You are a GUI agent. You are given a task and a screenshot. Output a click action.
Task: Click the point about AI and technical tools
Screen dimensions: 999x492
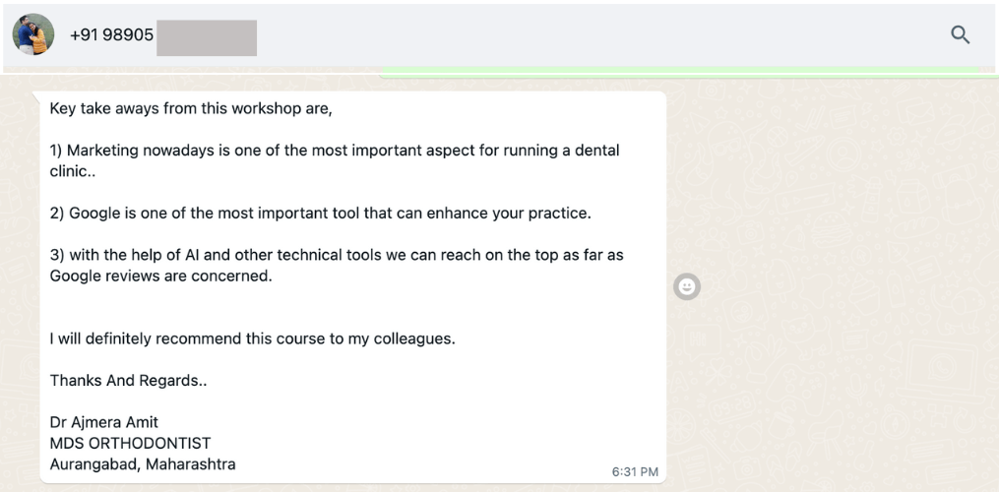click(337, 255)
